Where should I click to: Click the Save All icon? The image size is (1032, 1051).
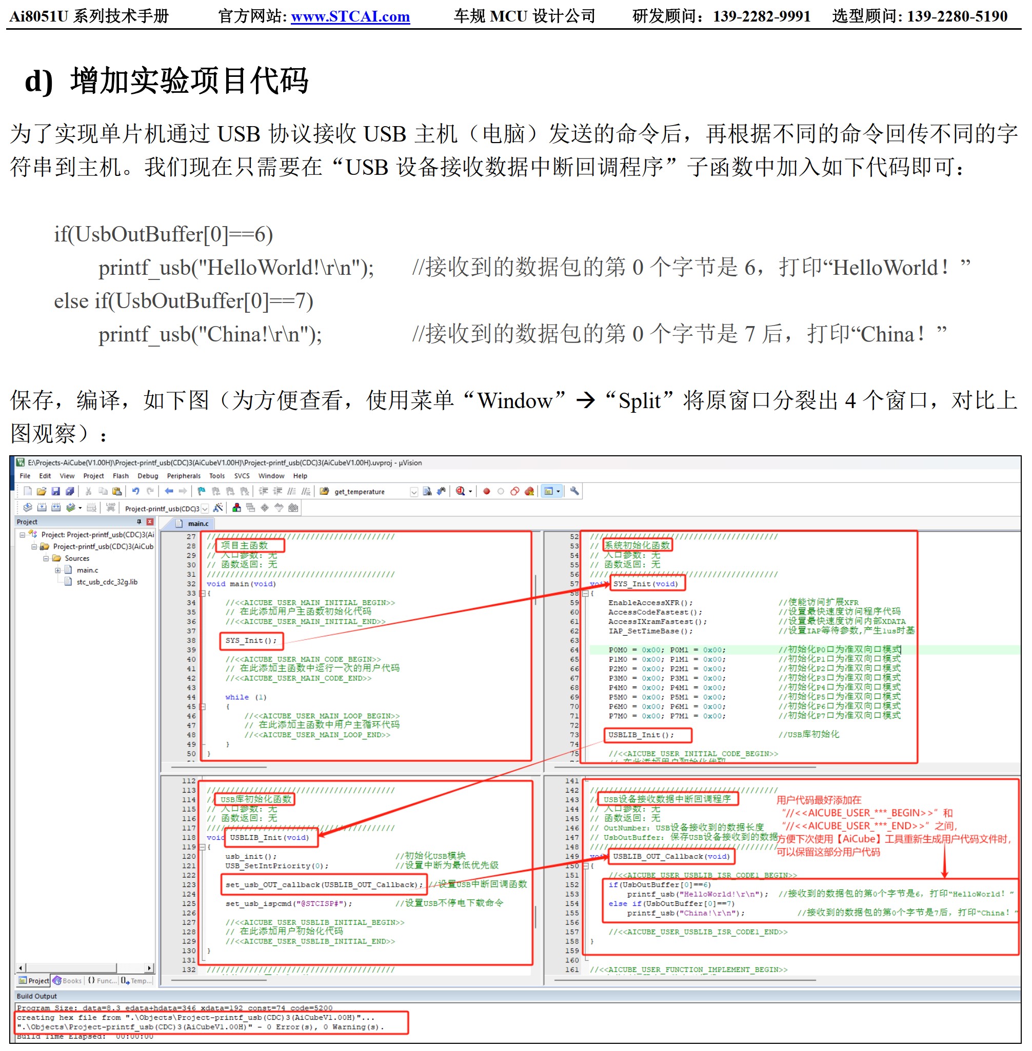pyautogui.click(x=70, y=491)
